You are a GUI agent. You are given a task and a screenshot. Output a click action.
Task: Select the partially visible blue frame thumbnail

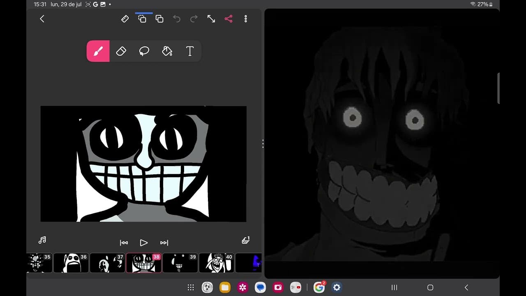249,263
